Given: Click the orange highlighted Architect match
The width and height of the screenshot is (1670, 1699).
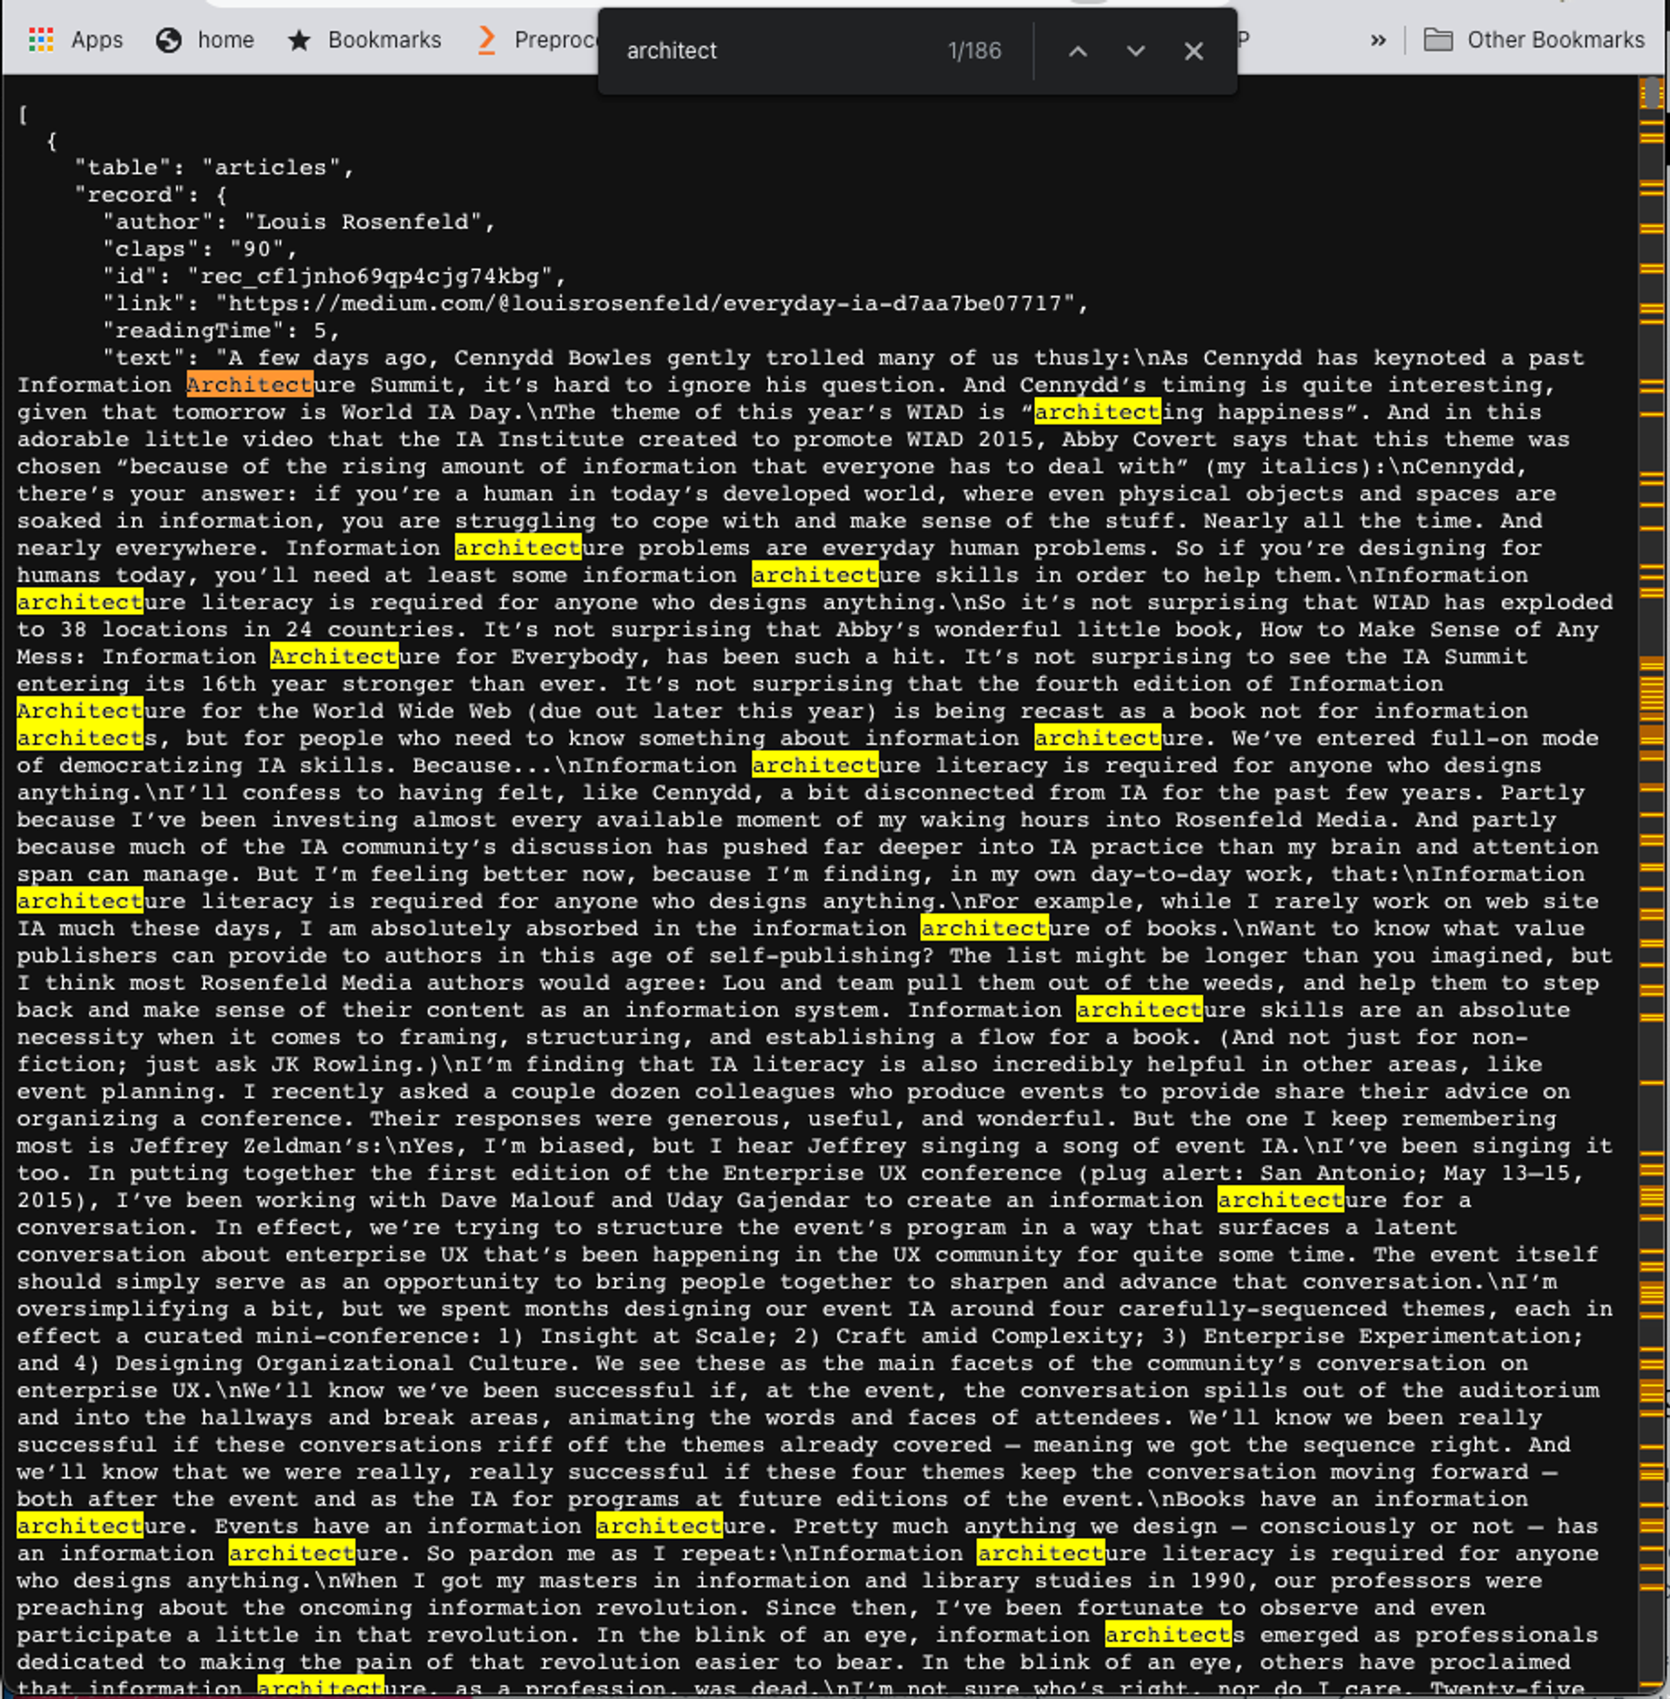Looking at the screenshot, I should (249, 385).
